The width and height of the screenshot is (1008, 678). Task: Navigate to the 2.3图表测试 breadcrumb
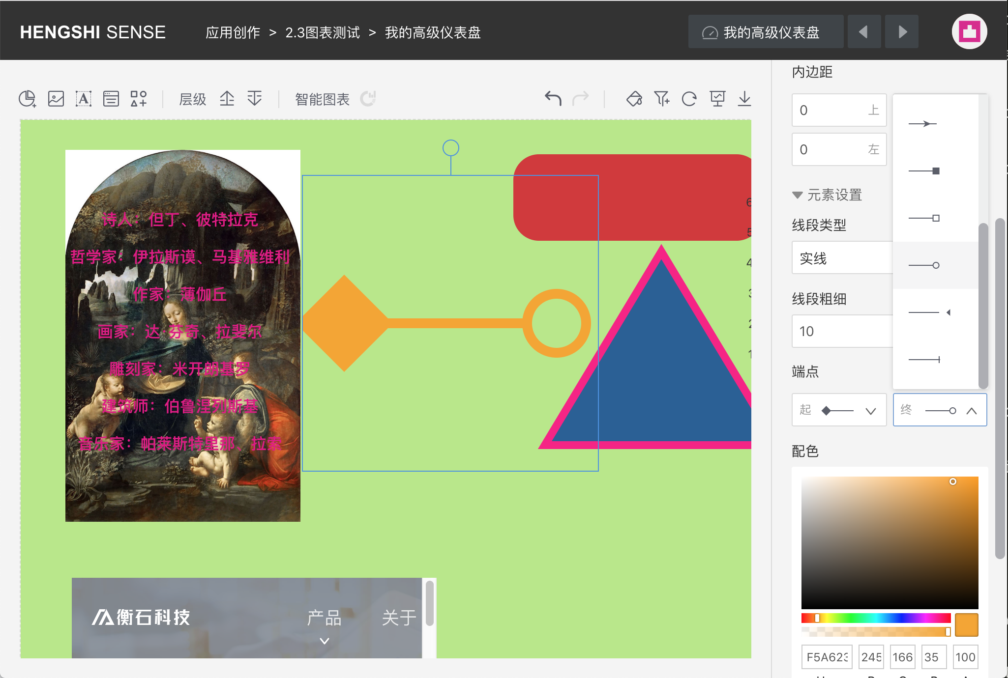(x=323, y=32)
